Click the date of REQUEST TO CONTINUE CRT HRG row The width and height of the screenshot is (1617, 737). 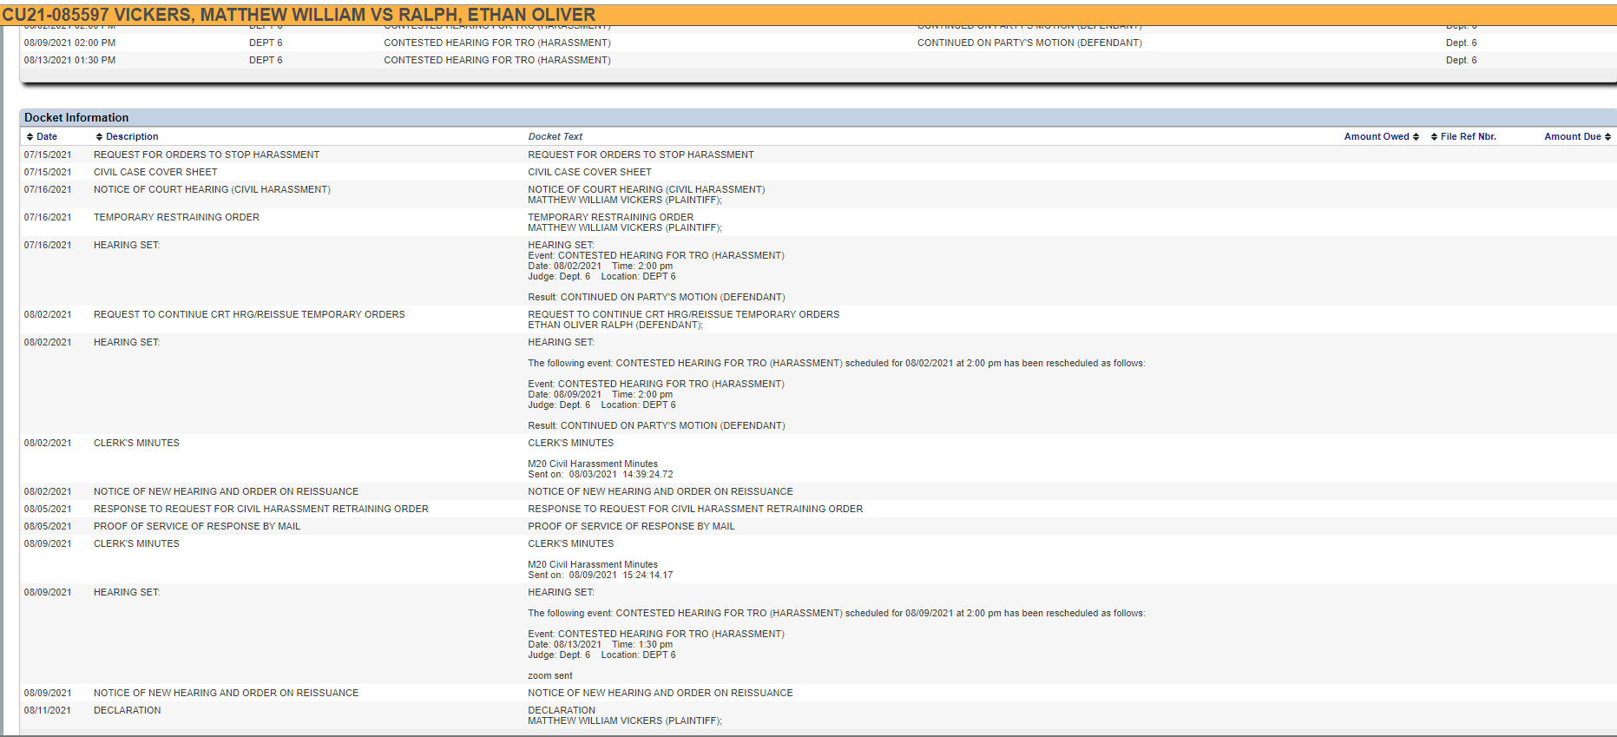pos(48,314)
